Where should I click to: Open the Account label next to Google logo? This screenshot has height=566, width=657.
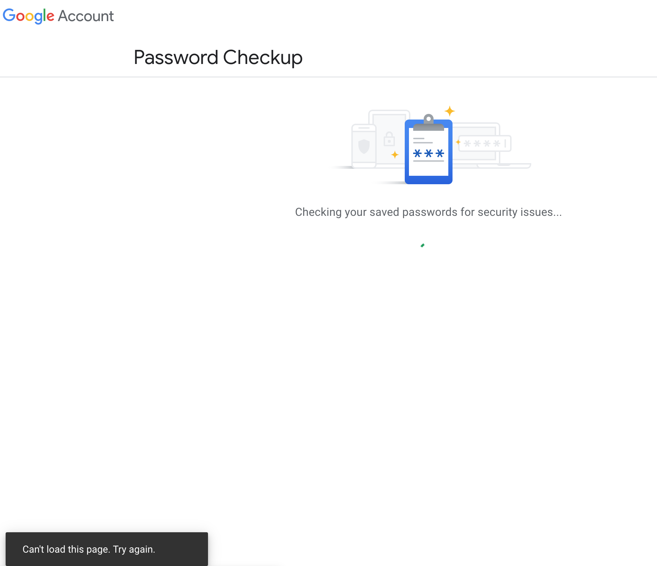[x=85, y=16]
